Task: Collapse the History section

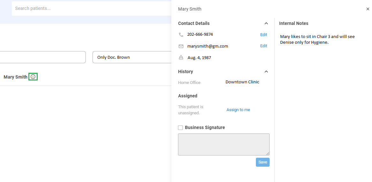Action: [266, 72]
